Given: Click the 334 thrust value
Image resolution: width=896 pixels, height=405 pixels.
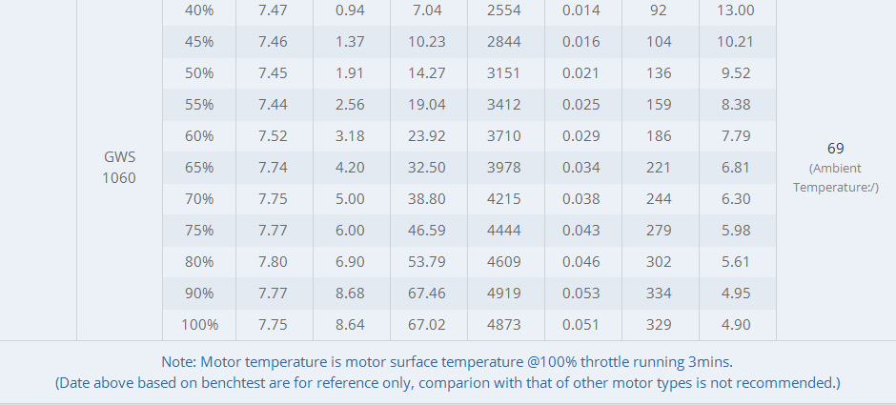Looking at the screenshot, I should click(659, 294).
